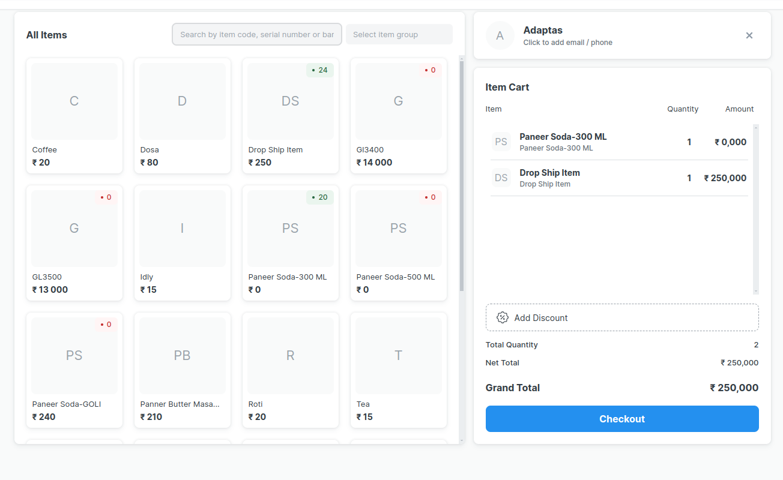Click the discount percent badge icon
Screen dimensions: 783x480
click(503, 317)
